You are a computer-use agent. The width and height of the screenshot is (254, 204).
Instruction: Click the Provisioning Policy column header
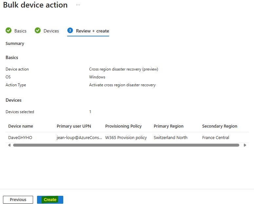124,126
